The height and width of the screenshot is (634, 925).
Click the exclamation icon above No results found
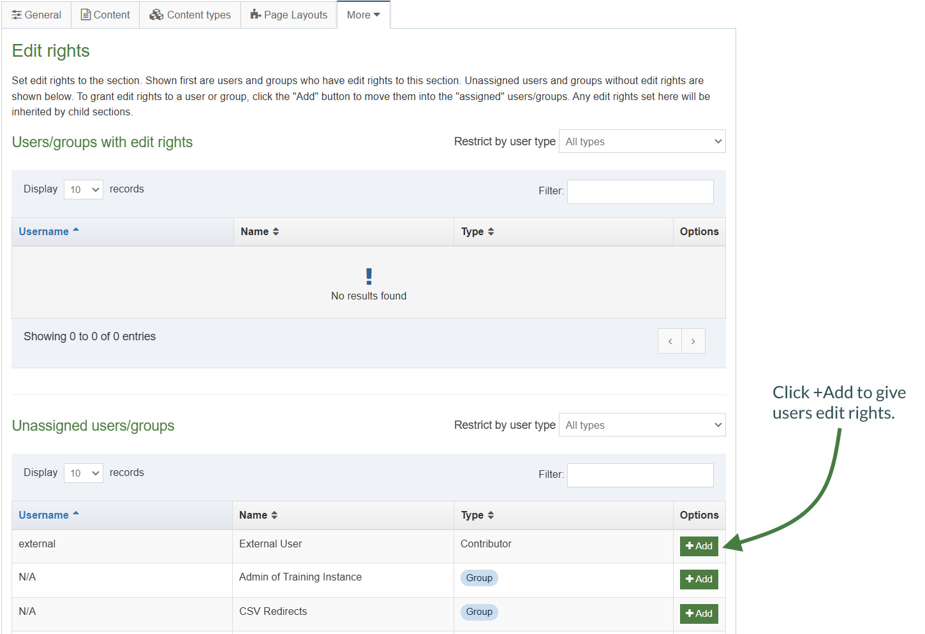[369, 276]
